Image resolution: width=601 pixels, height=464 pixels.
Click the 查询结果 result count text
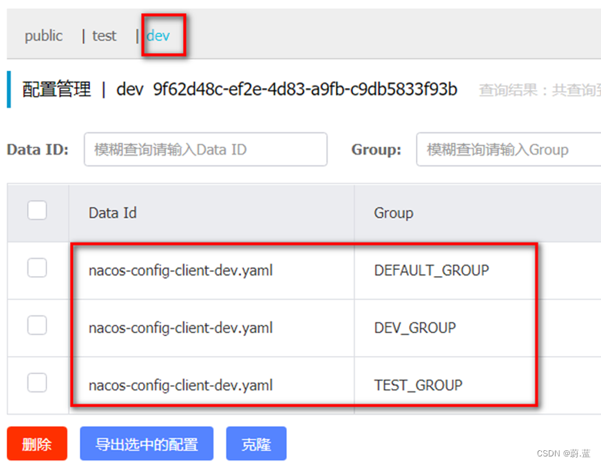540,90
